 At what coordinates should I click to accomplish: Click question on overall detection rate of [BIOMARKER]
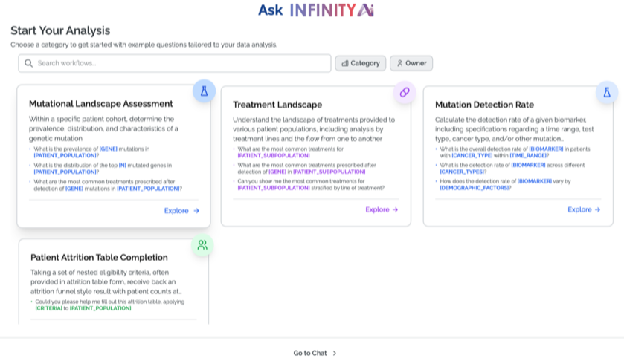coord(515,152)
